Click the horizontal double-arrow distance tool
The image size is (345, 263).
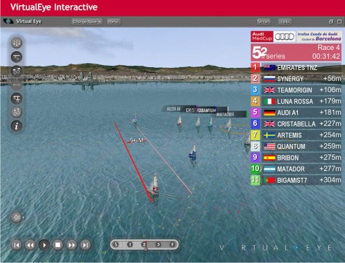pyautogui.click(x=17, y=85)
